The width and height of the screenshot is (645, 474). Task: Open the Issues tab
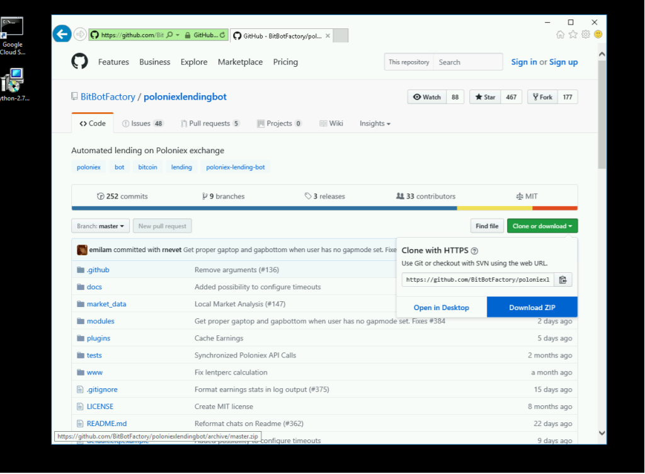[x=142, y=124]
